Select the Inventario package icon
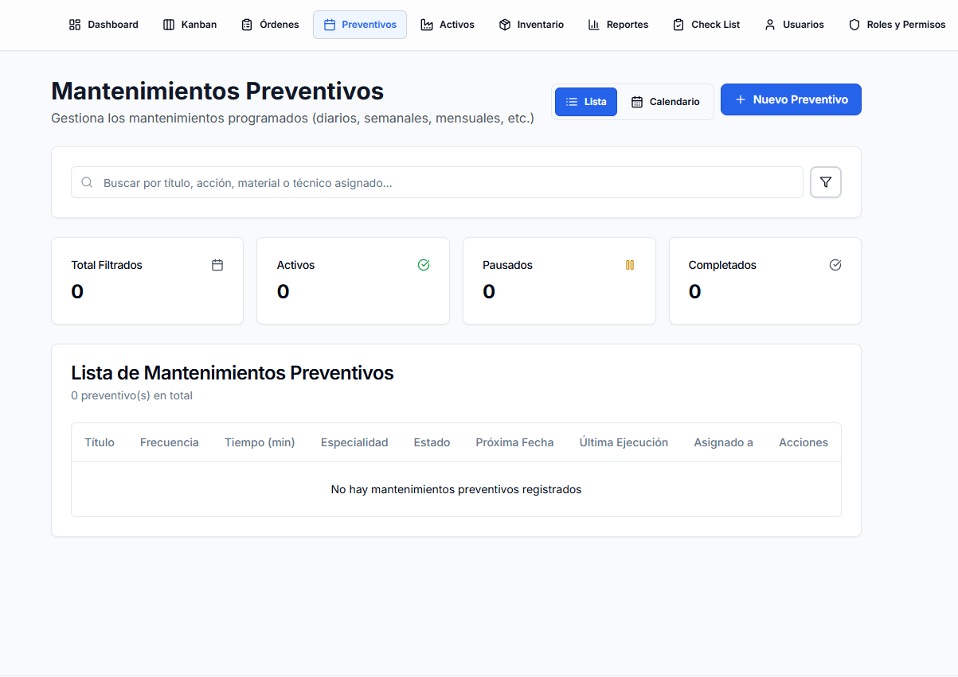 pos(505,25)
